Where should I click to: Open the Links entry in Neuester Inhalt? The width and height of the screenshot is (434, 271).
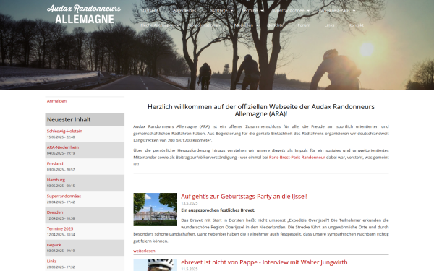coord(52,261)
